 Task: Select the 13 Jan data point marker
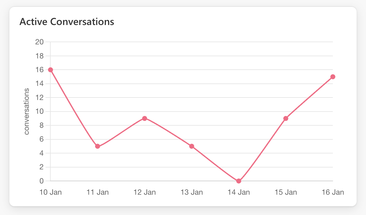pyautogui.click(x=192, y=146)
